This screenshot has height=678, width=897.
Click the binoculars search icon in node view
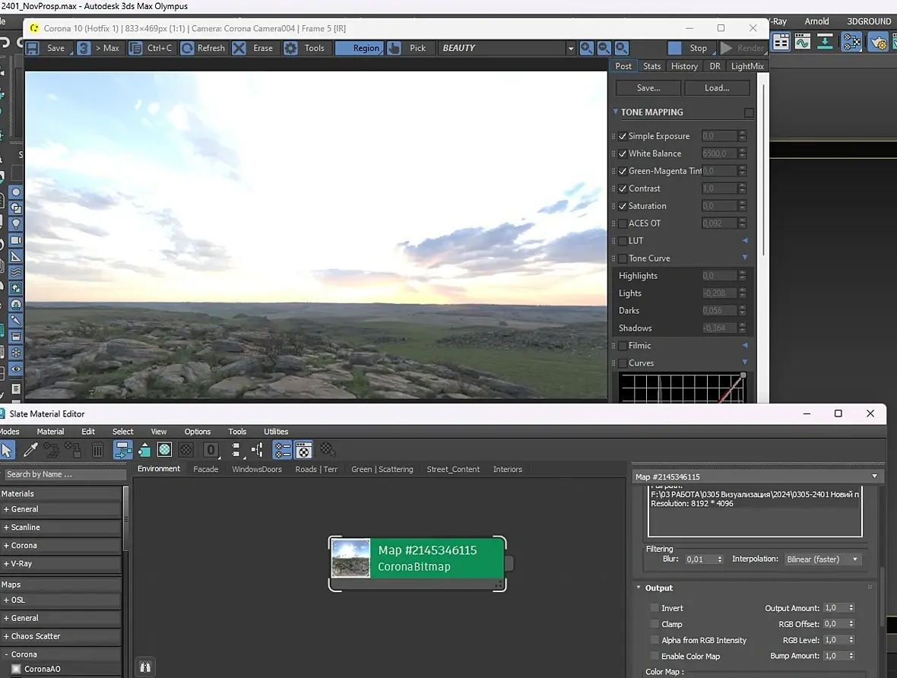click(145, 667)
